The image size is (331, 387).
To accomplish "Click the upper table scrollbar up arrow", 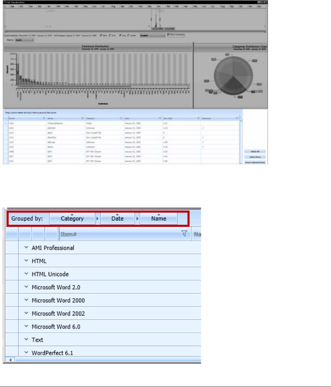I will 241,118.
